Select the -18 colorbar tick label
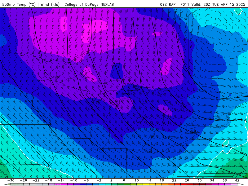 coord(49,180)
